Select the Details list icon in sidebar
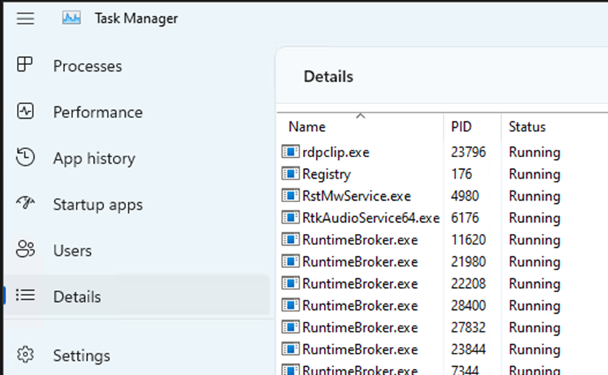The image size is (608, 375). (x=26, y=297)
